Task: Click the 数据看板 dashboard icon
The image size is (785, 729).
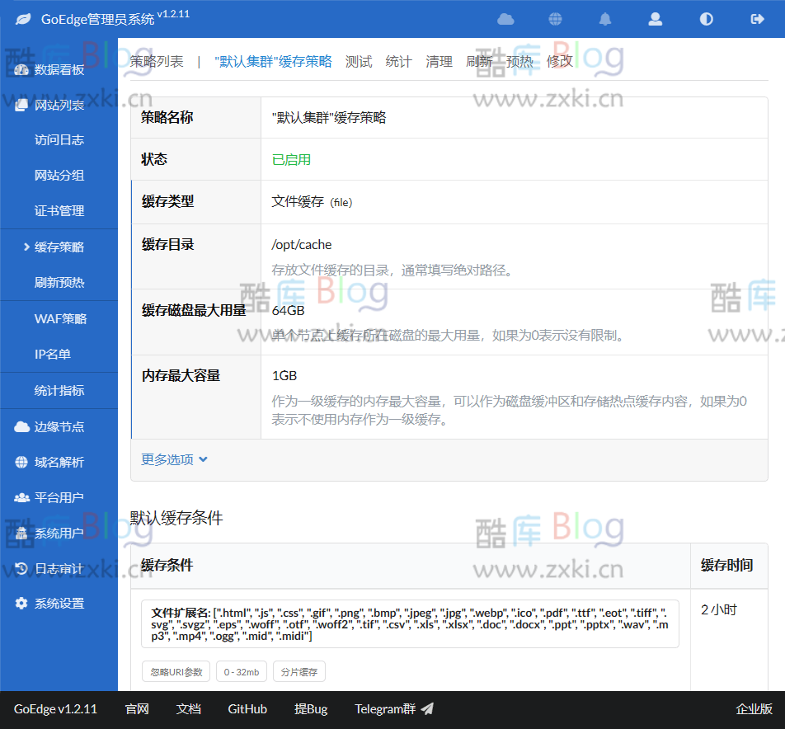Action: (x=21, y=69)
